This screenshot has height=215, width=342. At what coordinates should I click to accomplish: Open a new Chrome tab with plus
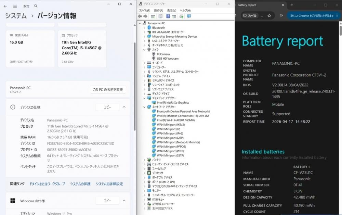point(292,5)
